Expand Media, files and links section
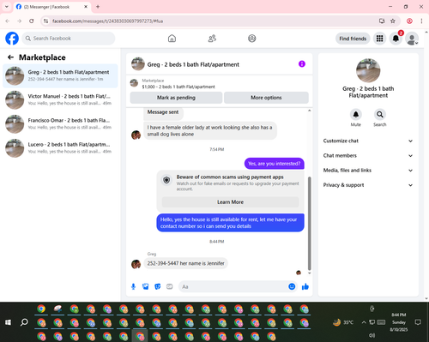The height and width of the screenshot is (342, 429). coord(368,171)
